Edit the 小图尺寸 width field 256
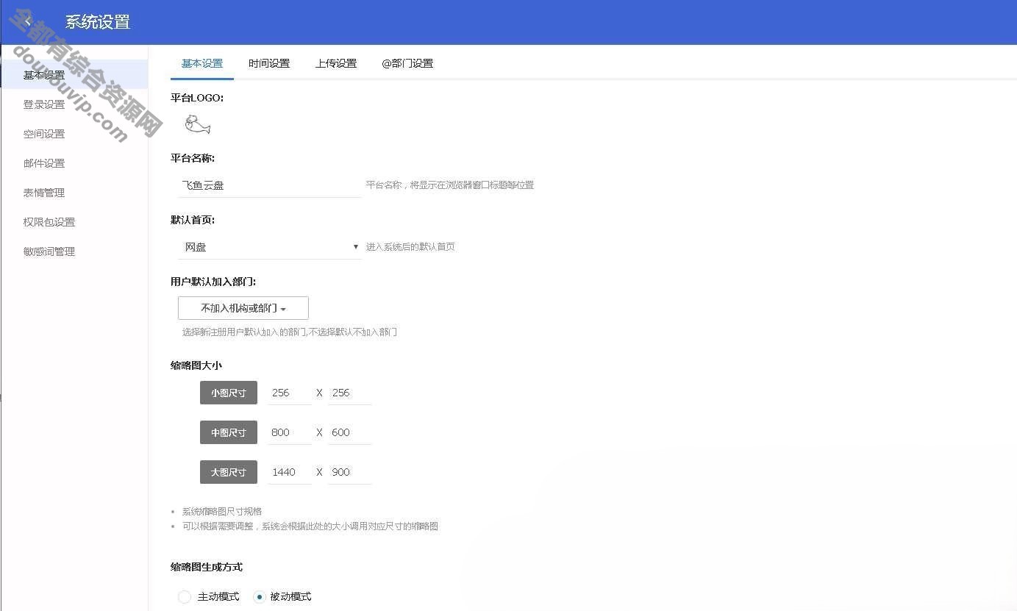Viewport: 1017px width, 611px height. click(x=290, y=393)
